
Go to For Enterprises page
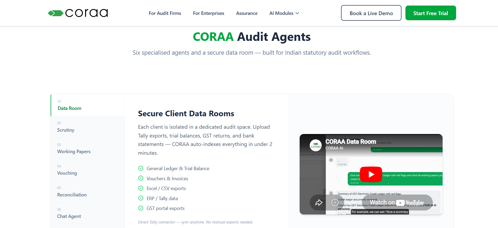209,13
